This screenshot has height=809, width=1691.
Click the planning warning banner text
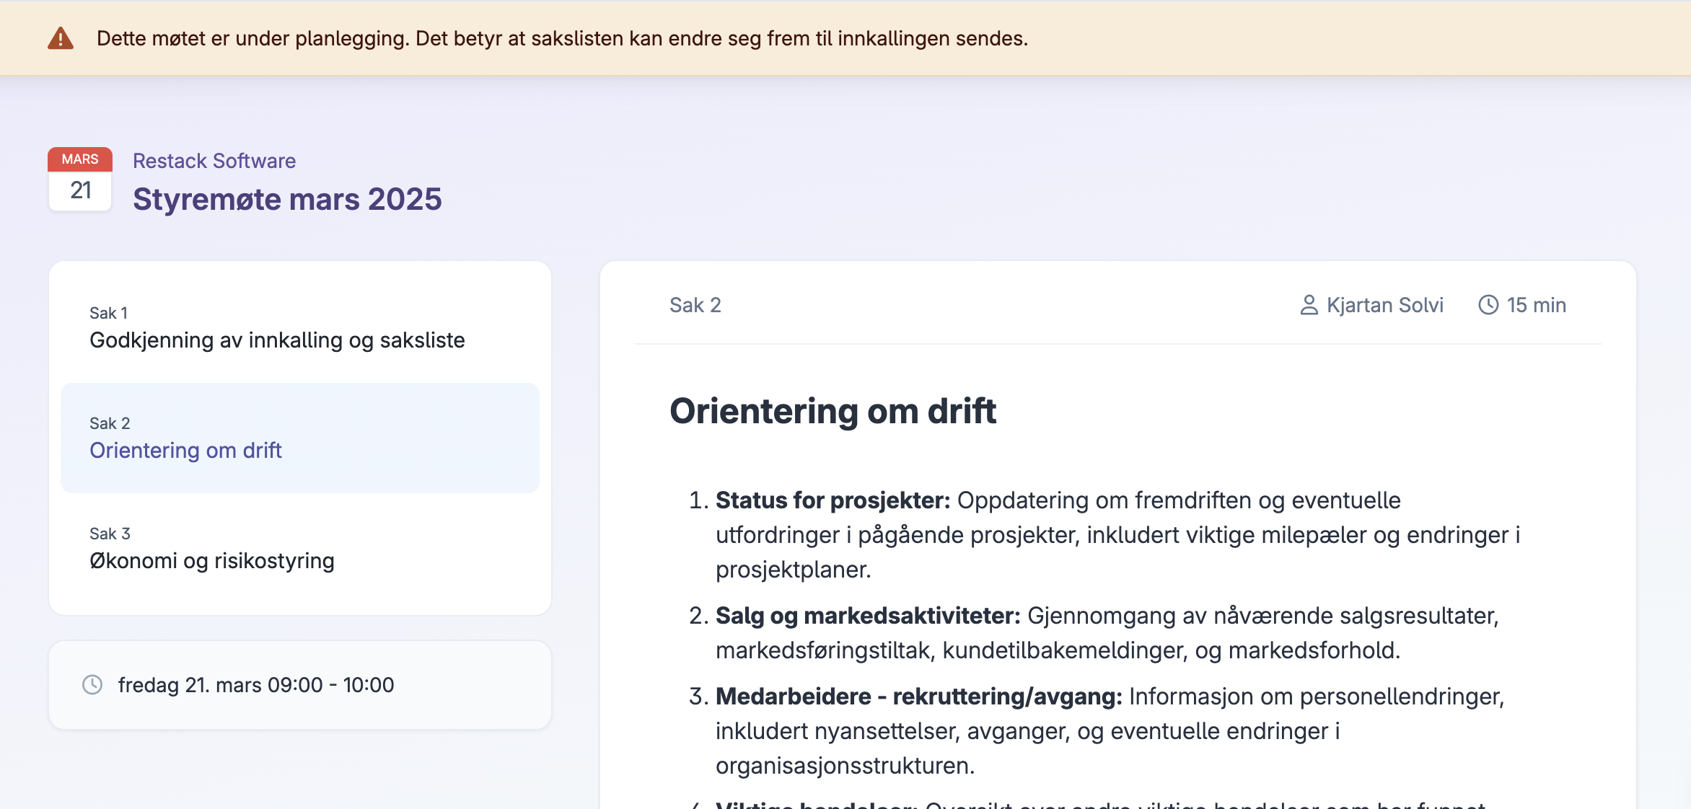[562, 38]
